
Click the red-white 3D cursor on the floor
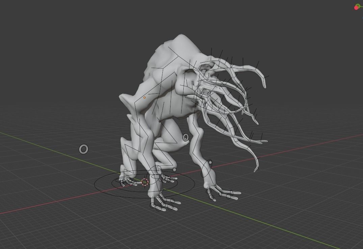click(145, 182)
